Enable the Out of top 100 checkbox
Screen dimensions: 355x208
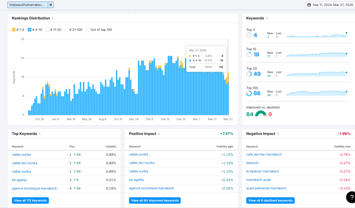coord(88,30)
